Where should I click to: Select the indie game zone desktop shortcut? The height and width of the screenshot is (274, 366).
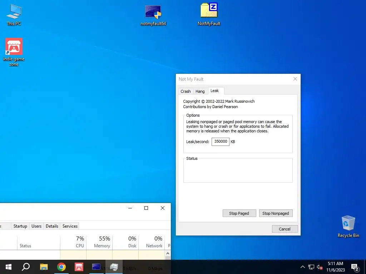tap(14, 52)
